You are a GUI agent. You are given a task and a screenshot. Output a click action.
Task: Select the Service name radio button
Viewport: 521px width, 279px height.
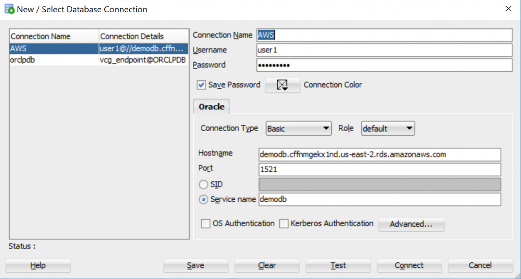[x=204, y=199]
